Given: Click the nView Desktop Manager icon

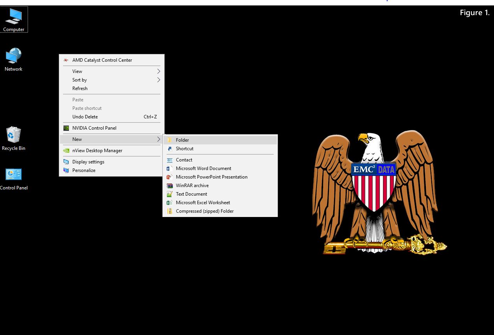Looking at the screenshot, I should [66, 151].
